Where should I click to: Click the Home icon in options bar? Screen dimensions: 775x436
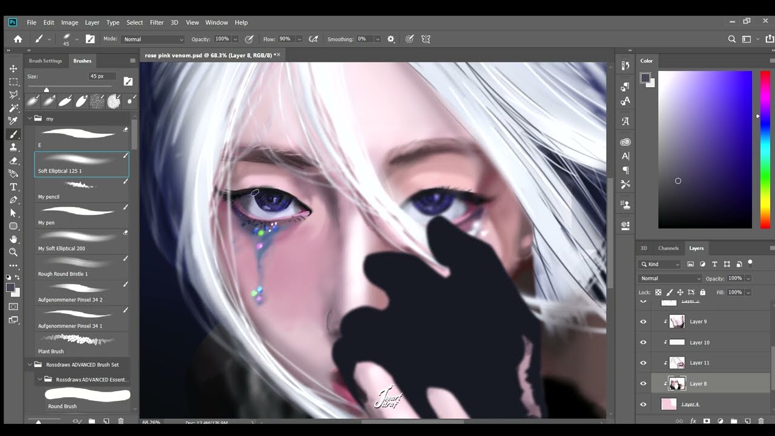(x=18, y=39)
